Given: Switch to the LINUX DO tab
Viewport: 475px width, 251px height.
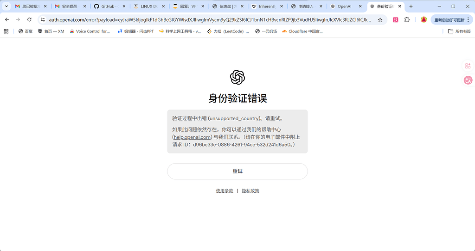Looking at the screenshot, I should pos(148,6).
